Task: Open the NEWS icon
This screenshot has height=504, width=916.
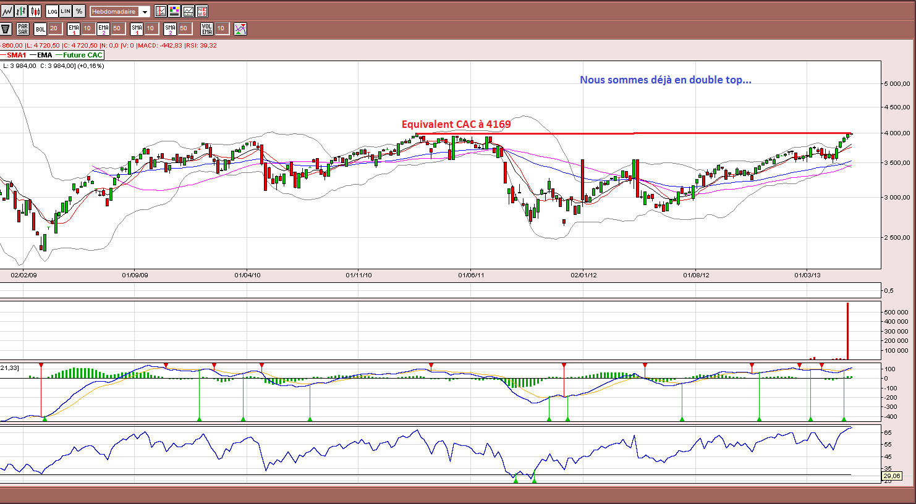Action: click(x=201, y=11)
